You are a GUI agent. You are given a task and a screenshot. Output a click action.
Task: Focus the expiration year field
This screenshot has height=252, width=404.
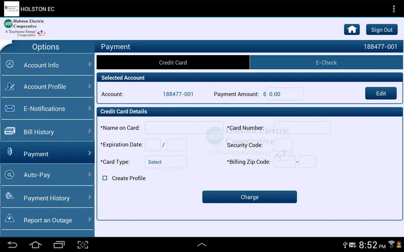(x=177, y=145)
